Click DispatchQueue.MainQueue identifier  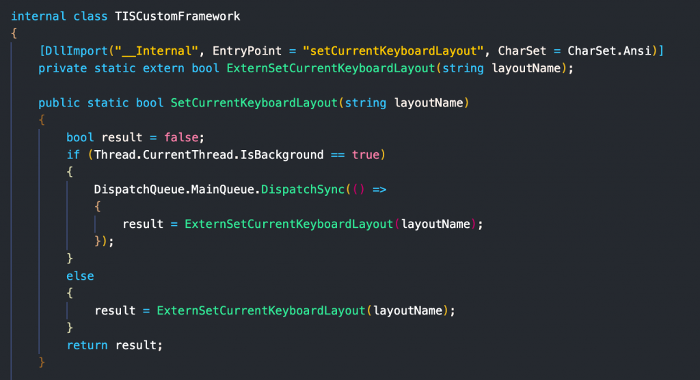(x=174, y=190)
